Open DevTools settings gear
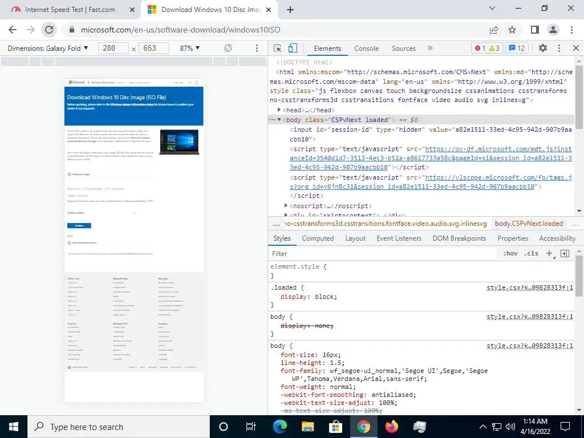This screenshot has height=438, width=584. pos(543,48)
